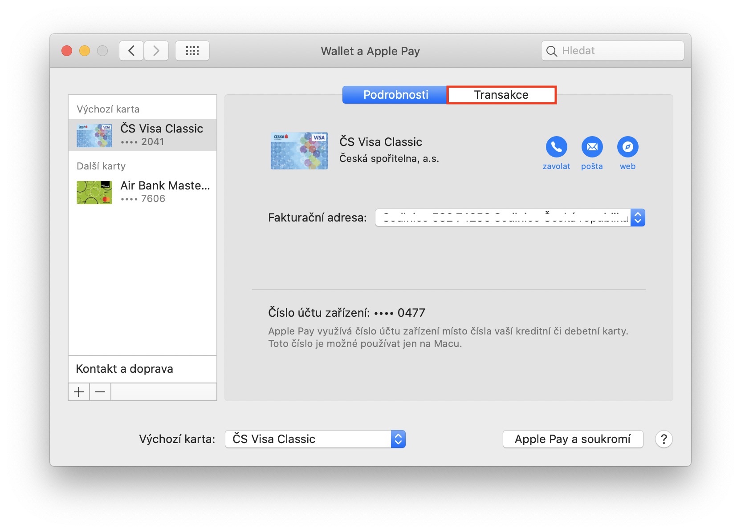
Task: Add a card with the plus button
Action: click(x=79, y=392)
